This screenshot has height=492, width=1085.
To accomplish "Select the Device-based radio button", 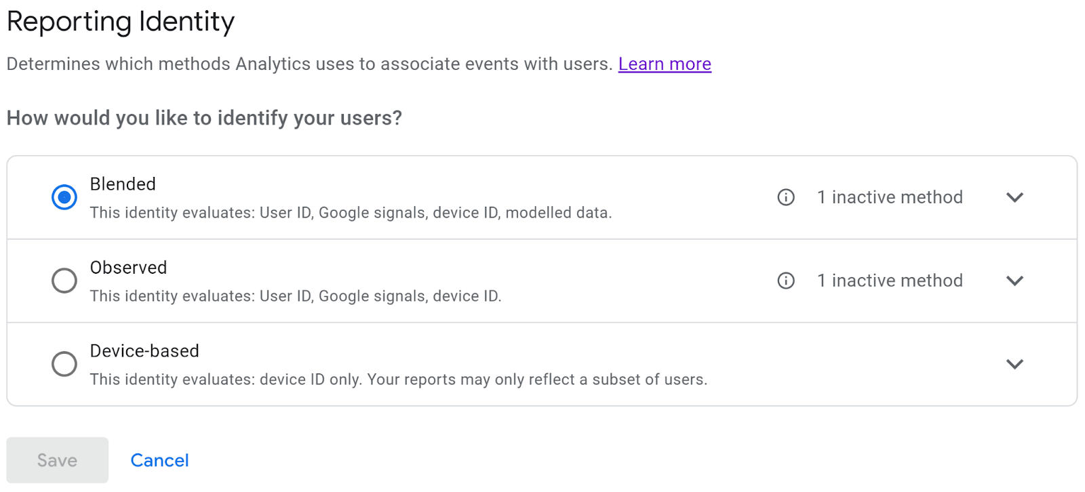I will click(x=64, y=364).
